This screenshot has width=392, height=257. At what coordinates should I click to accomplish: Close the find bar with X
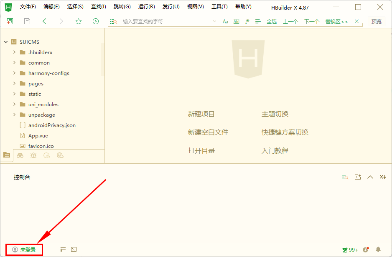pyautogui.click(x=357, y=21)
